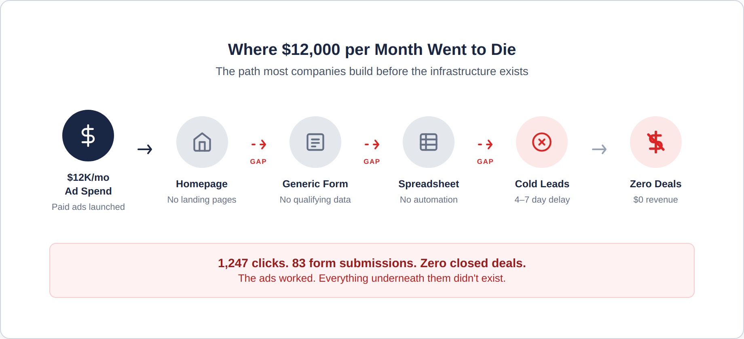744x339 pixels.
Task: Click the Homepage house icon
Action: 202,142
